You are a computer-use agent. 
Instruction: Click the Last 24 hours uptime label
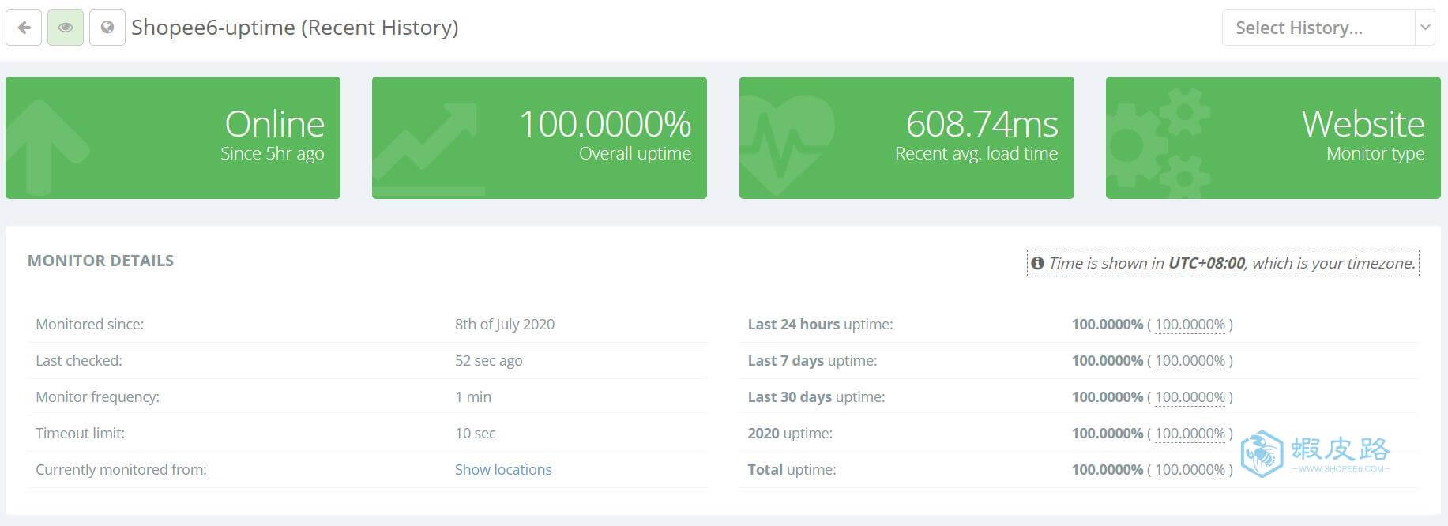point(820,324)
